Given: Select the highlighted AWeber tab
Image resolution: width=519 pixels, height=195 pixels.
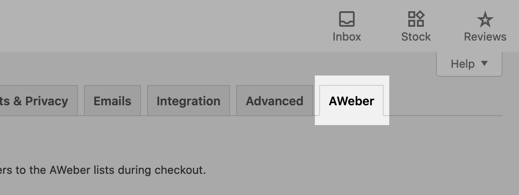Looking at the screenshot, I should click(351, 101).
